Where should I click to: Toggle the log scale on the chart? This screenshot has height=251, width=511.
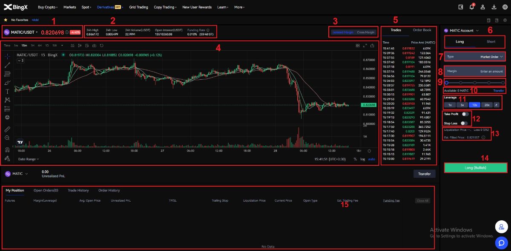[362, 159]
